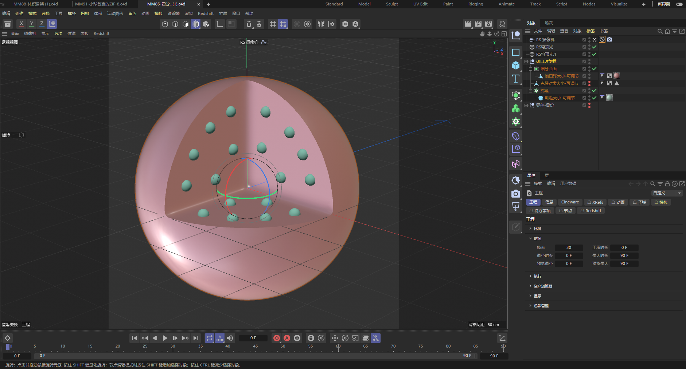Toggle 新界面 switch at top right
This screenshot has height=369, width=686.
coord(679,4)
